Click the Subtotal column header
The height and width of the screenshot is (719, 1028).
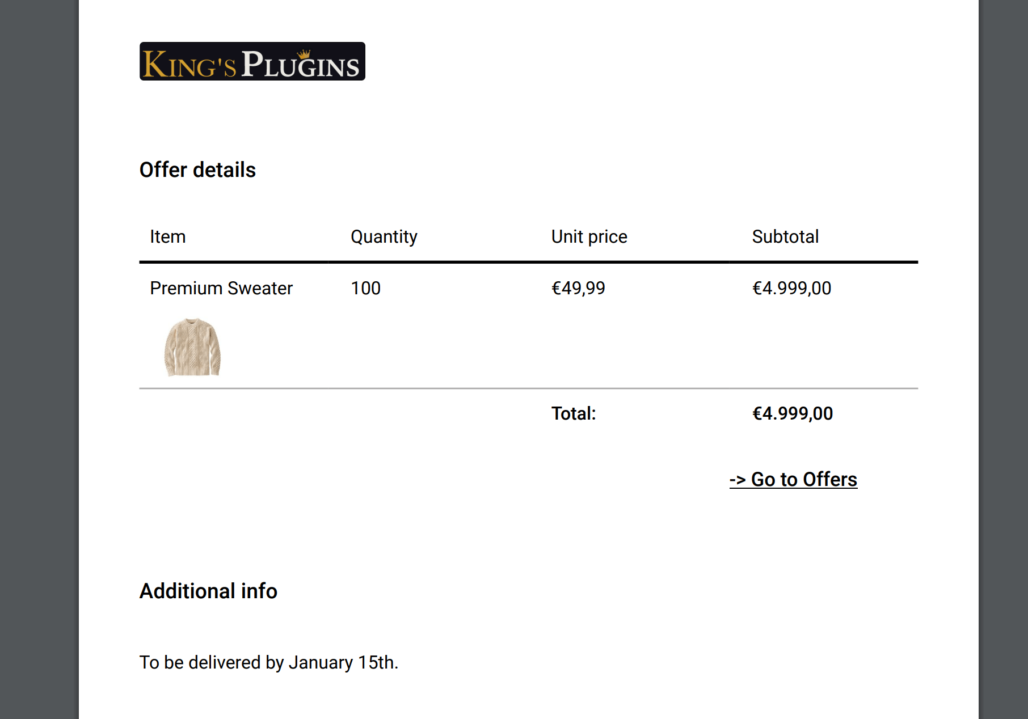point(785,236)
